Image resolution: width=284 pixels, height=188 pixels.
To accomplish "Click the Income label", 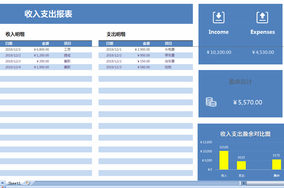I will tap(219, 32).
